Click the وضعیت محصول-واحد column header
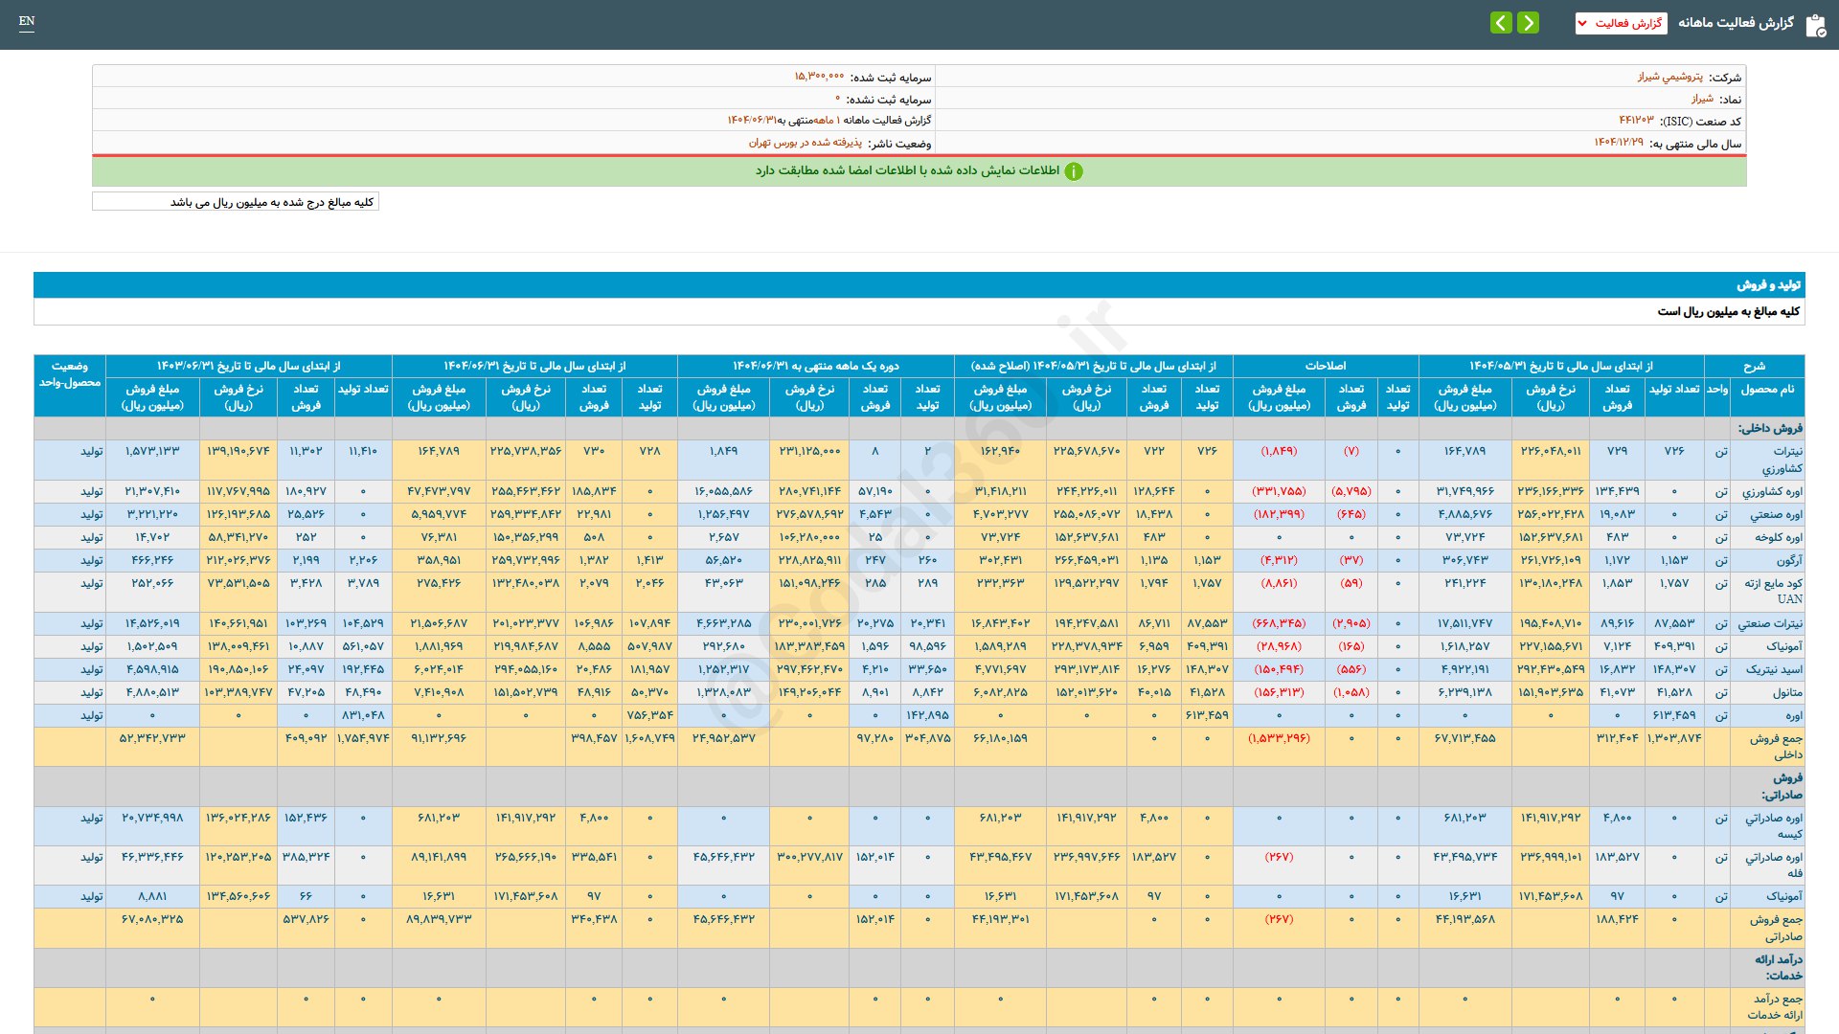 click(x=70, y=374)
